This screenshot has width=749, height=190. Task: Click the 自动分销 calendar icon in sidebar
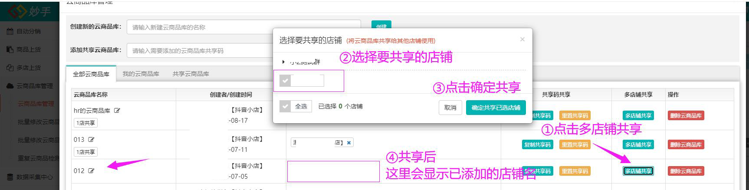(x=10, y=31)
